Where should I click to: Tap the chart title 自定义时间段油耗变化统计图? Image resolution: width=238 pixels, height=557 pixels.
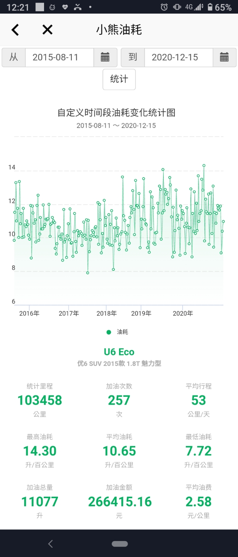[x=116, y=113]
